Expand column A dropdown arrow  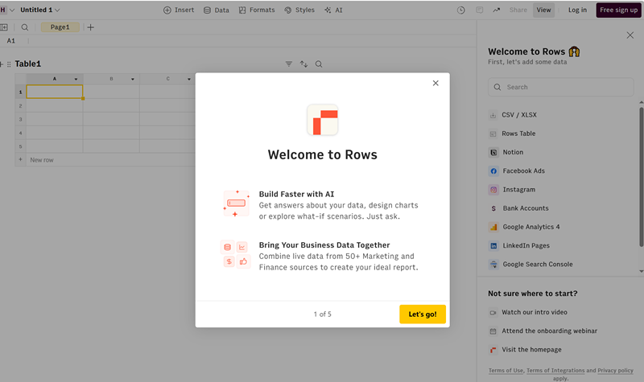(x=76, y=79)
